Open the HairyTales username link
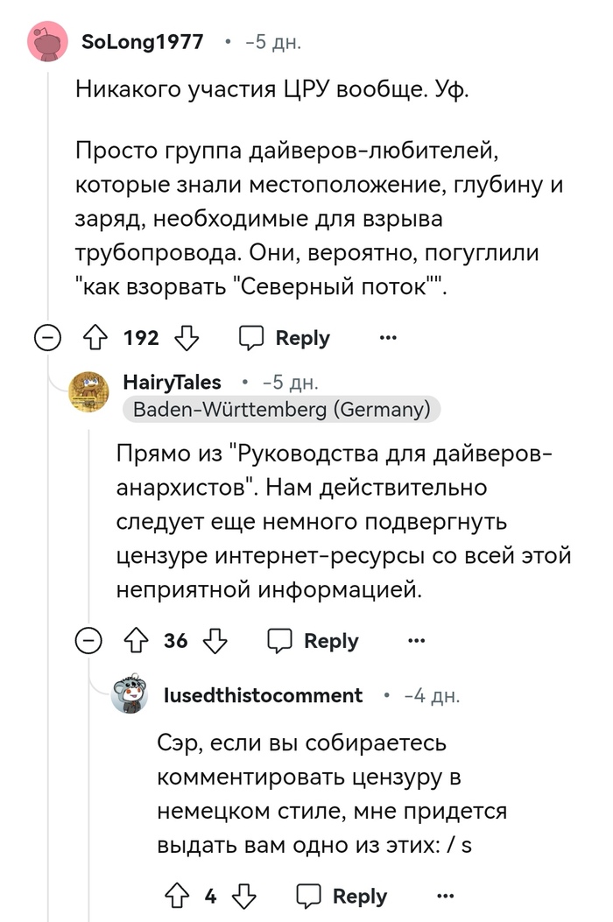 [173, 383]
